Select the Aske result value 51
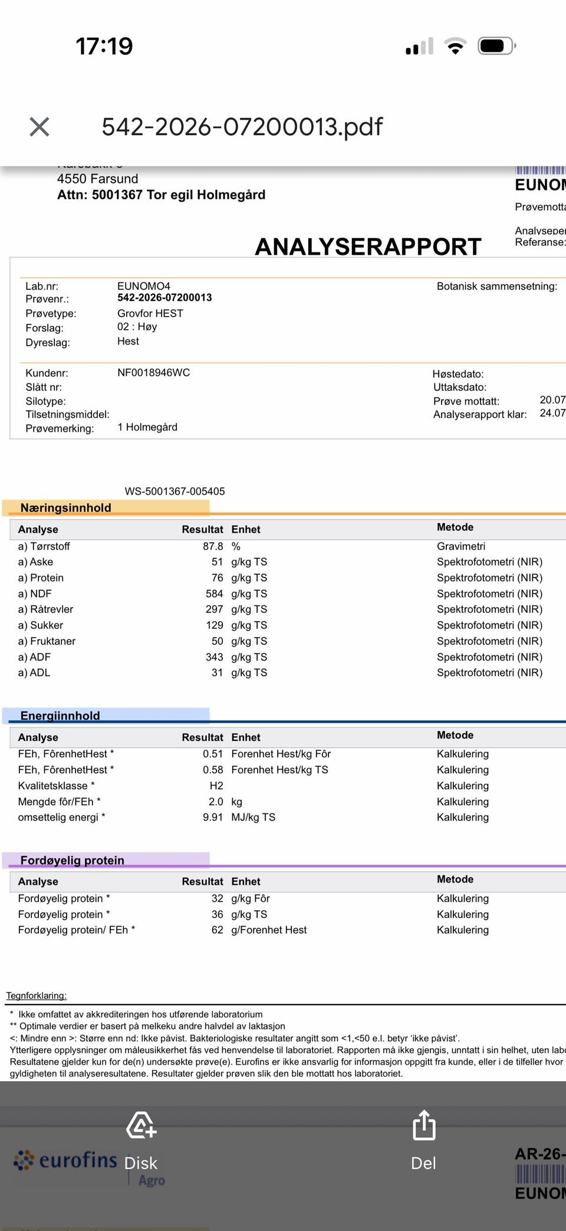566x1231 pixels. pos(217,562)
